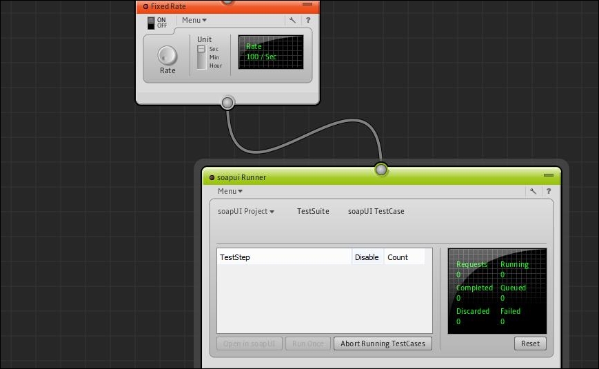Image resolution: width=599 pixels, height=369 pixels.
Task: Click the Requests counter in display
Action: 471,269
